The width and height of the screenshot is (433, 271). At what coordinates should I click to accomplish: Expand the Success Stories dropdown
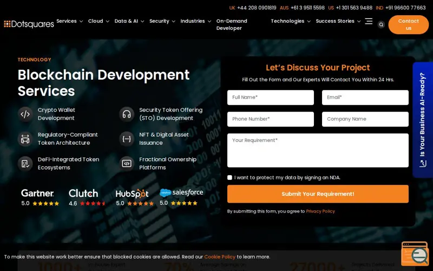[338, 21]
